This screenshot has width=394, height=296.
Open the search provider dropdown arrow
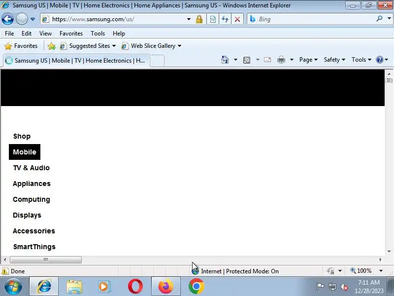point(389,19)
